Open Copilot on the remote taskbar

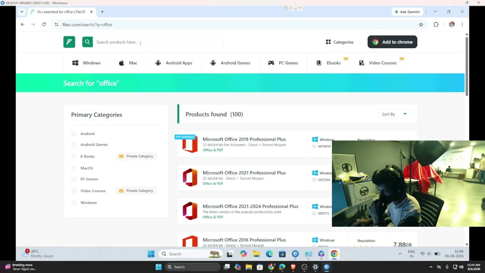click(243, 254)
